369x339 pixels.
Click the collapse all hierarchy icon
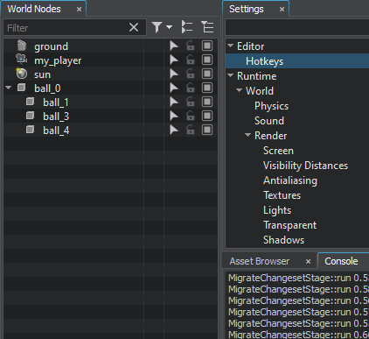[207, 27]
